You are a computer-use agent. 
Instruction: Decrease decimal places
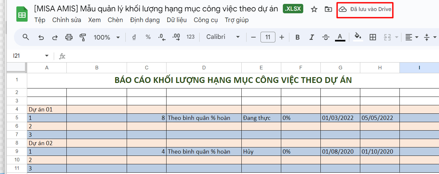point(162,37)
